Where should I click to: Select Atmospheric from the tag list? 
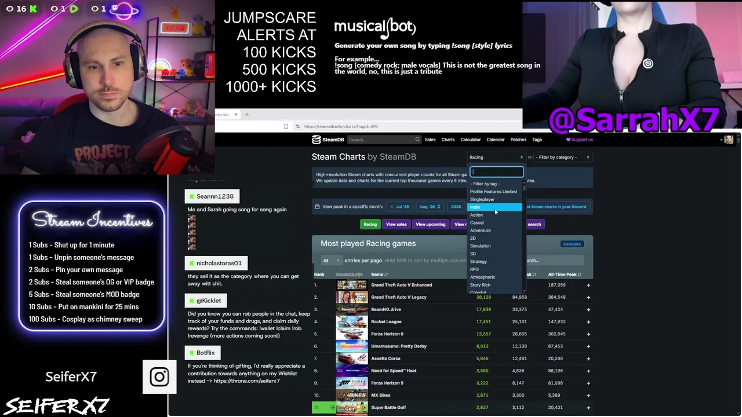pos(494,277)
